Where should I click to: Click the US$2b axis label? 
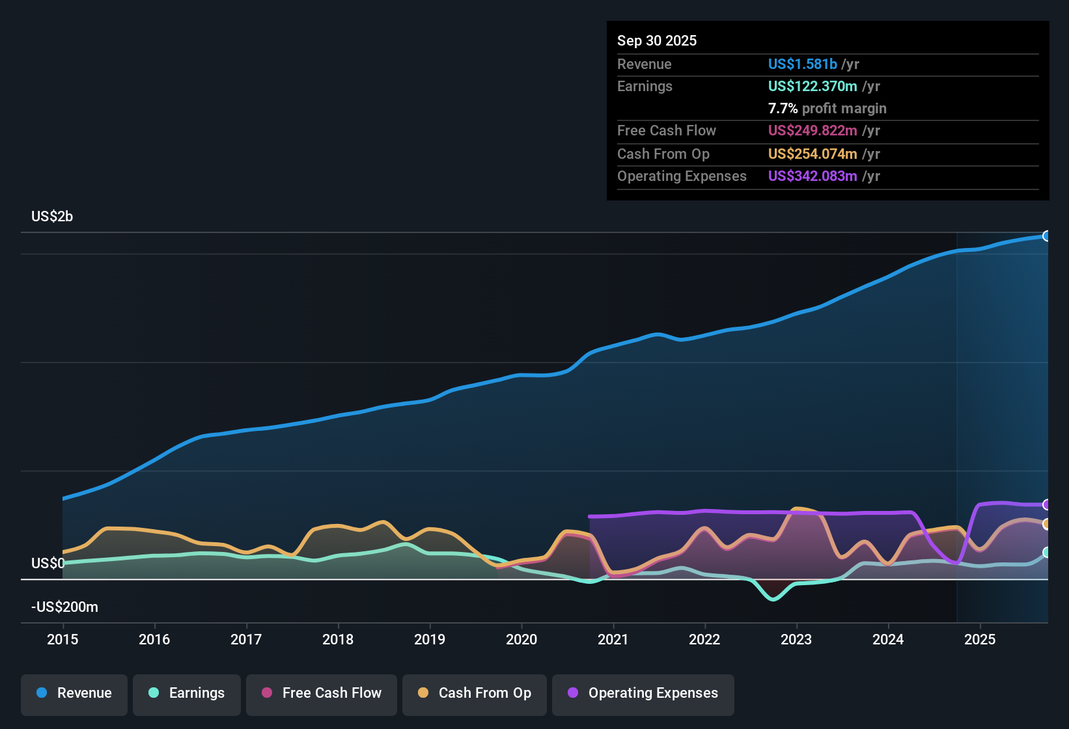tap(51, 216)
